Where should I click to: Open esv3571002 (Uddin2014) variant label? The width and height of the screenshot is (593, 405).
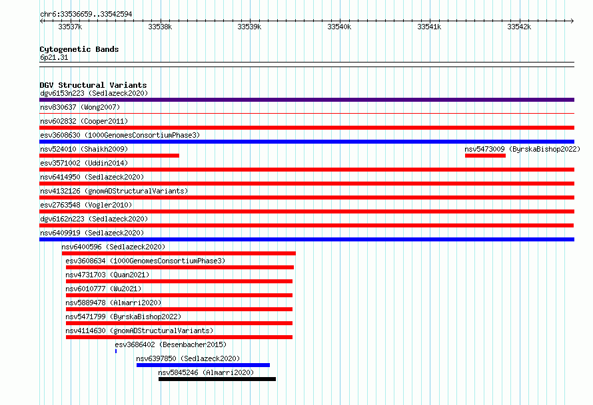pyautogui.click(x=84, y=163)
